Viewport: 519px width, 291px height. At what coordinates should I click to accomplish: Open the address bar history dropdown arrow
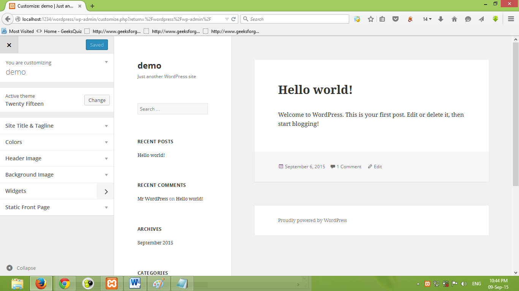click(227, 19)
